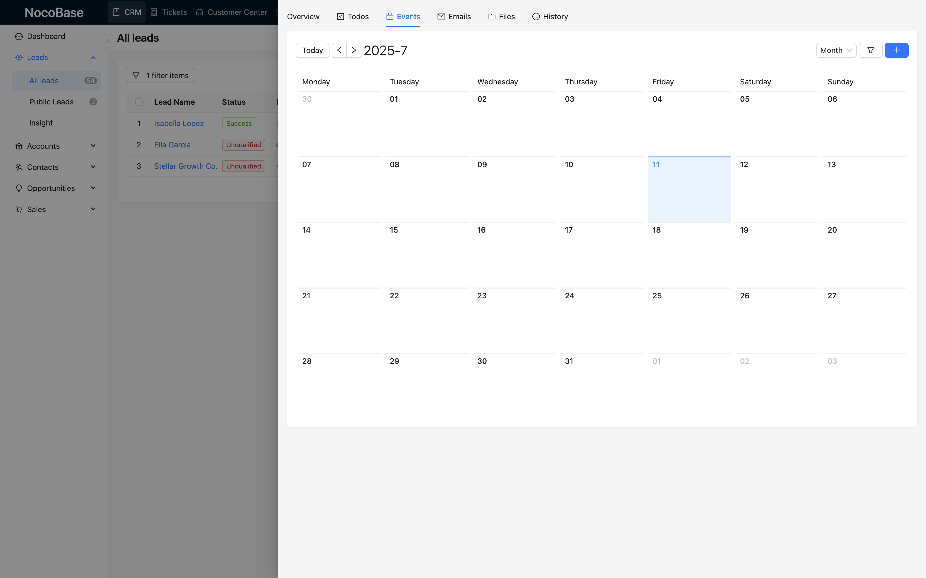Open the Month view dropdown
The width and height of the screenshot is (926, 578).
click(836, 50)
